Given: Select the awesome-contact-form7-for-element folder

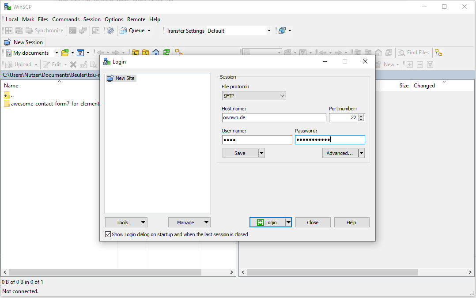Looking at the screenshot, I should (52, 104).
